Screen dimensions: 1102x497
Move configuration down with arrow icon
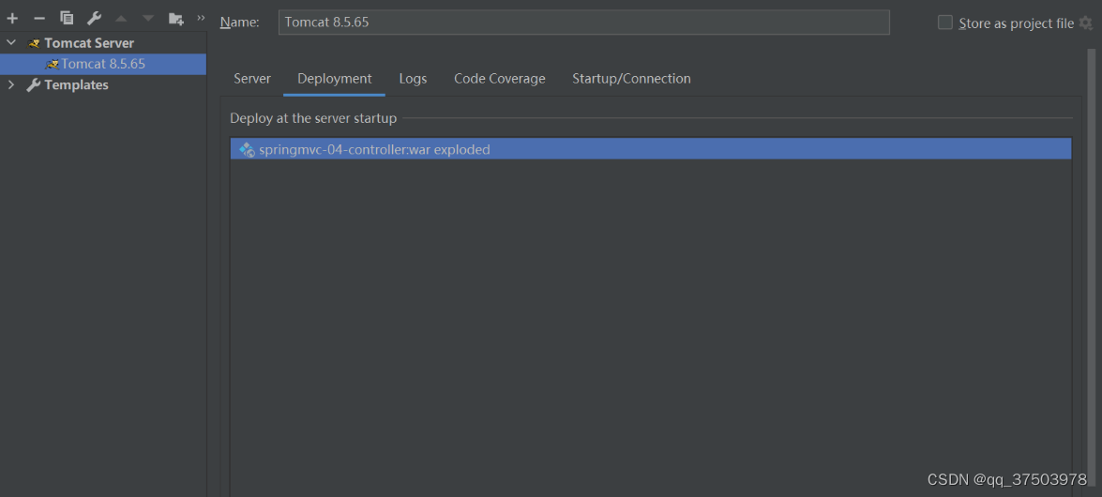[148, 18]
